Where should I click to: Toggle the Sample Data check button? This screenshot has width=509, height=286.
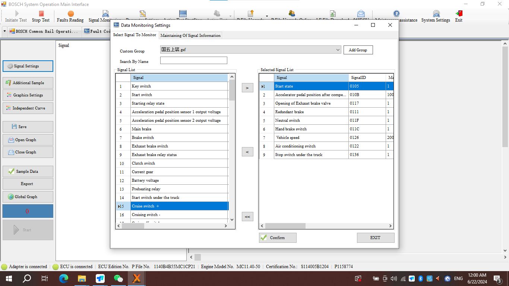[x=28, y=171]
